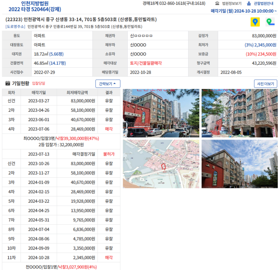Click the 19,928,000원 price in 5차 row
This screenshot has width=278, height=270.
(83, 201)
